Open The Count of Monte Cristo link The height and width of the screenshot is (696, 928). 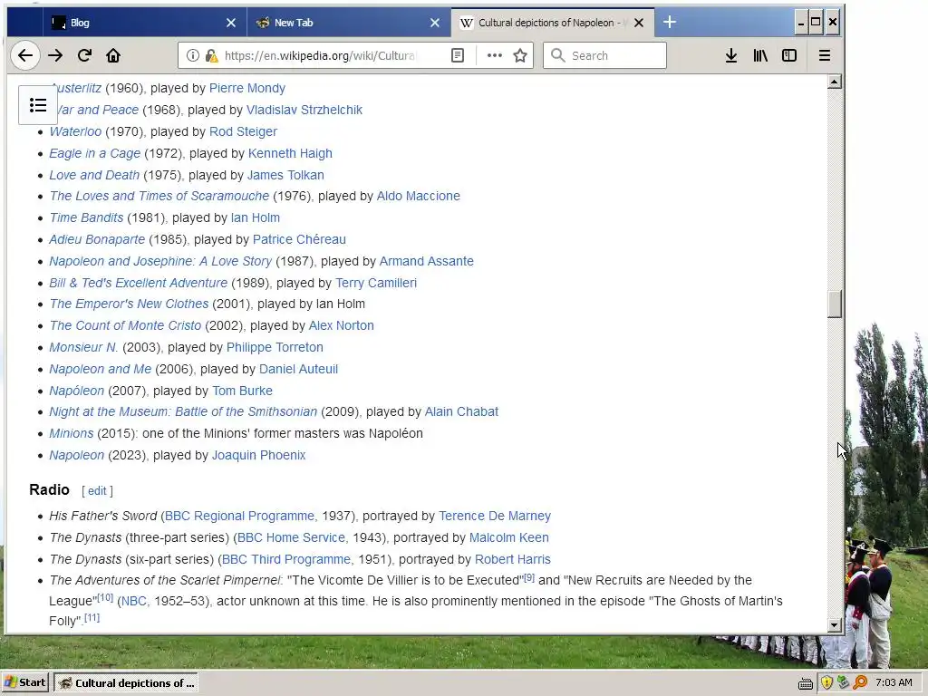pyautogui.click(x=125, y=325)
